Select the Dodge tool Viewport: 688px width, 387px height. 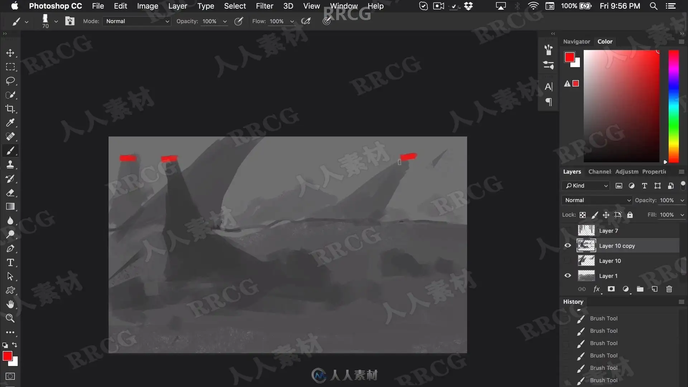tap(10, 234)
